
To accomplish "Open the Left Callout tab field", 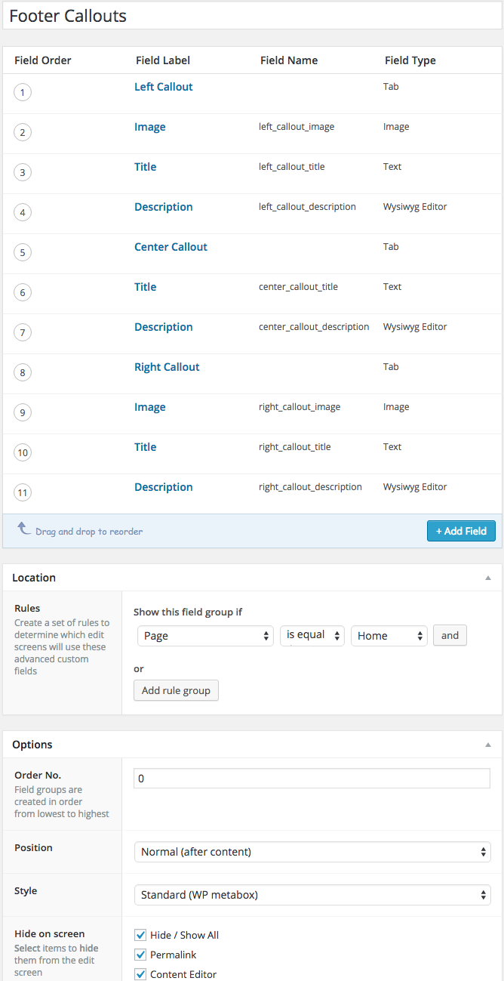I will click(x=164, y=87).
